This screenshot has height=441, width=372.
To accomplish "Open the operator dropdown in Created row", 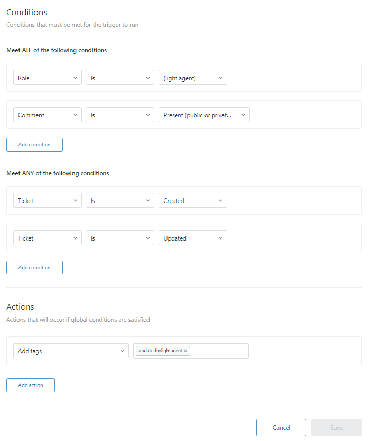I will pos(120,201).
